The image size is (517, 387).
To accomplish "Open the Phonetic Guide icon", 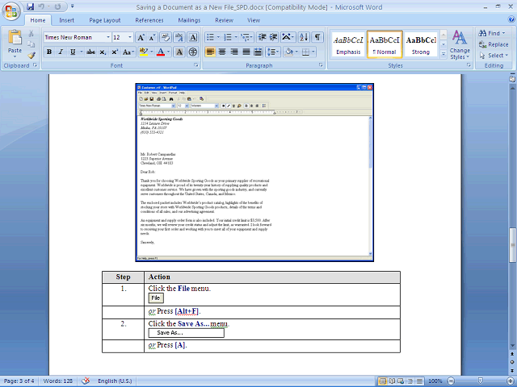I will 179,37.
